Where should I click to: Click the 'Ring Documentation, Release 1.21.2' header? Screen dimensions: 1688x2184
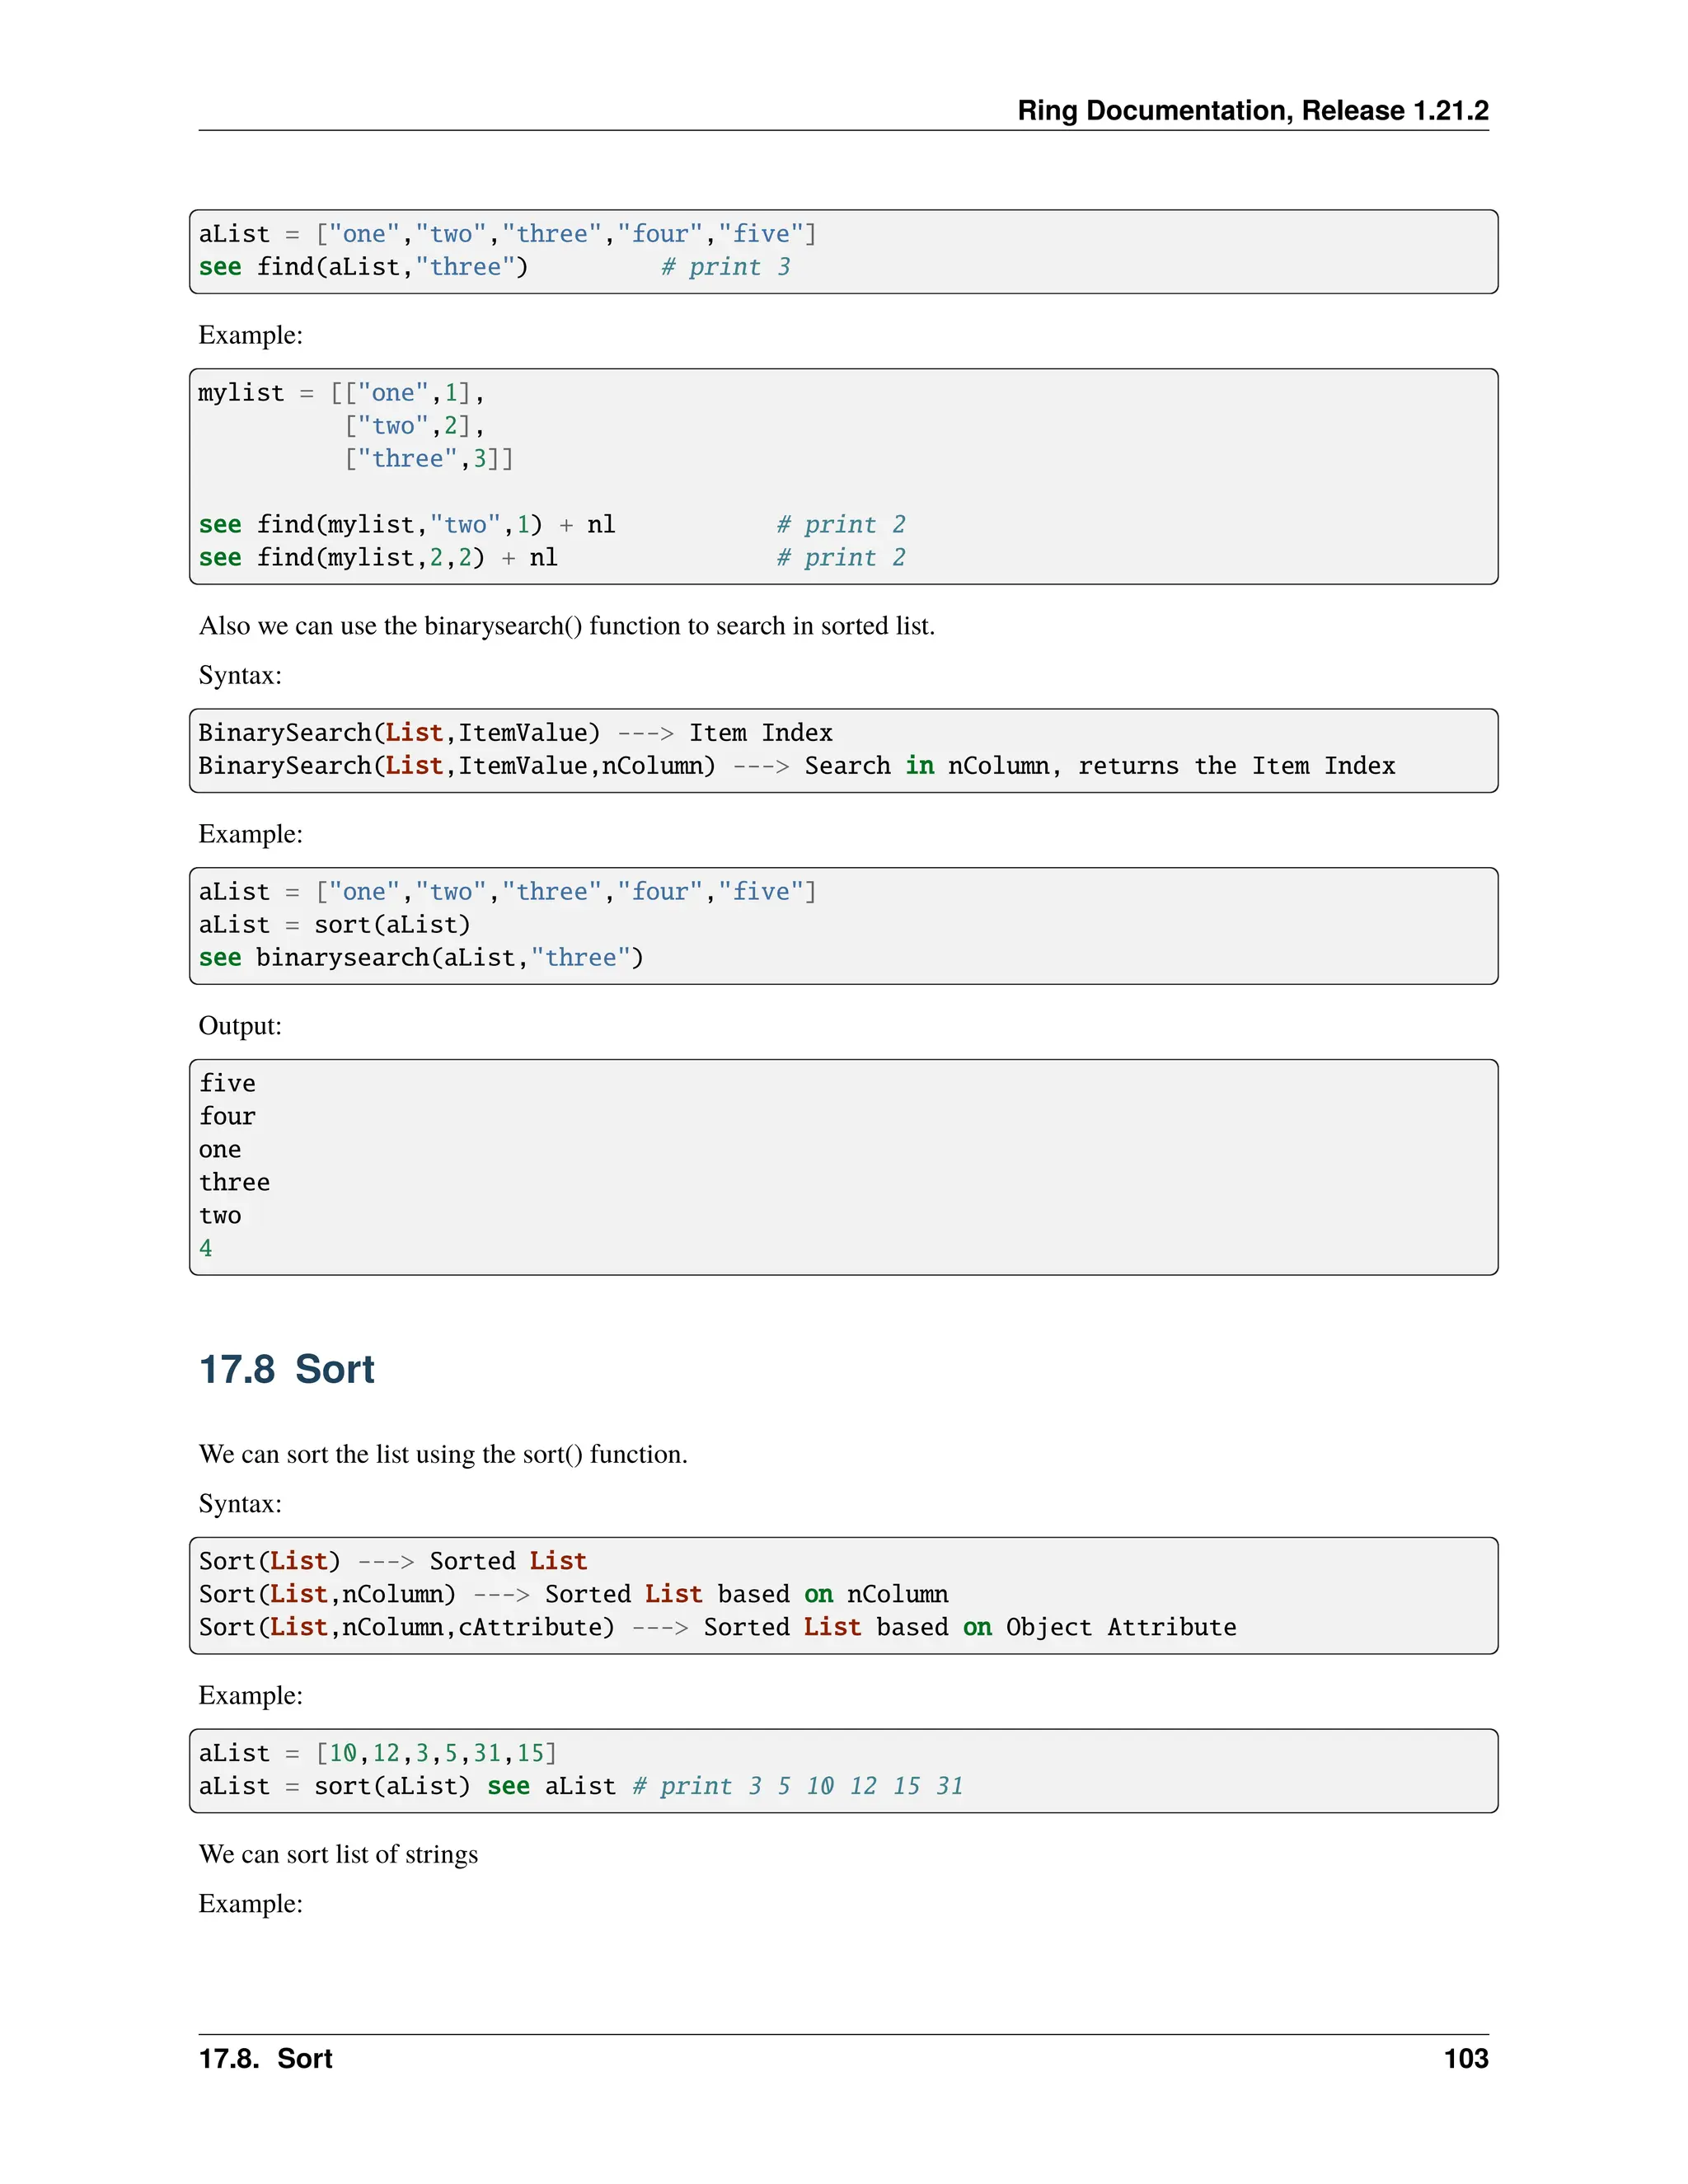(1252, 110)
